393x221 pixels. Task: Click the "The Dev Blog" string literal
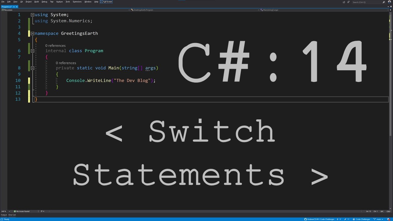point(132,80)
